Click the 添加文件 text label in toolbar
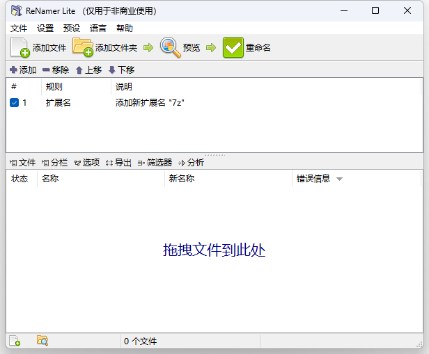Image resolution: width=429 pixels, height=354 pixels. click(49, 48)
